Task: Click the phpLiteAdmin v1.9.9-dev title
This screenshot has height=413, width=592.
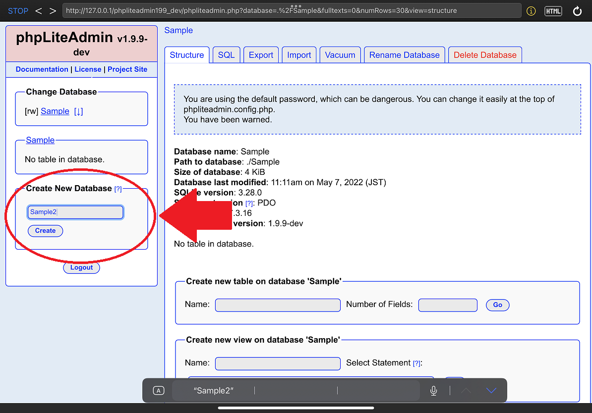Action: point(81,43)
